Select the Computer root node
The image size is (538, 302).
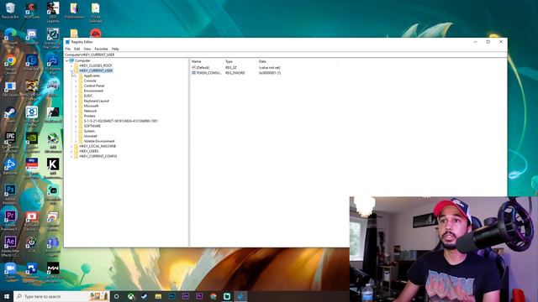[82, 60]
